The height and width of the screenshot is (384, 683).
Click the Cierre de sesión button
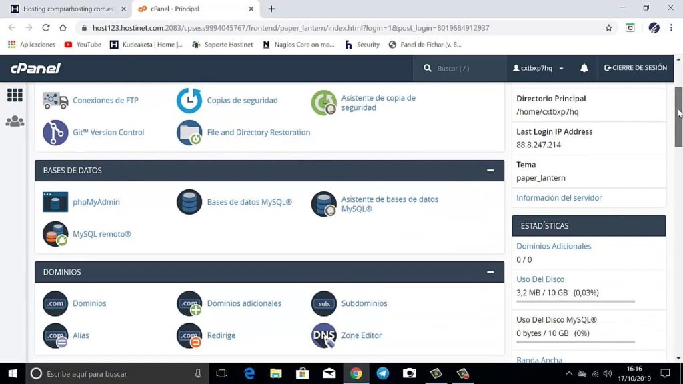point(635,68)
